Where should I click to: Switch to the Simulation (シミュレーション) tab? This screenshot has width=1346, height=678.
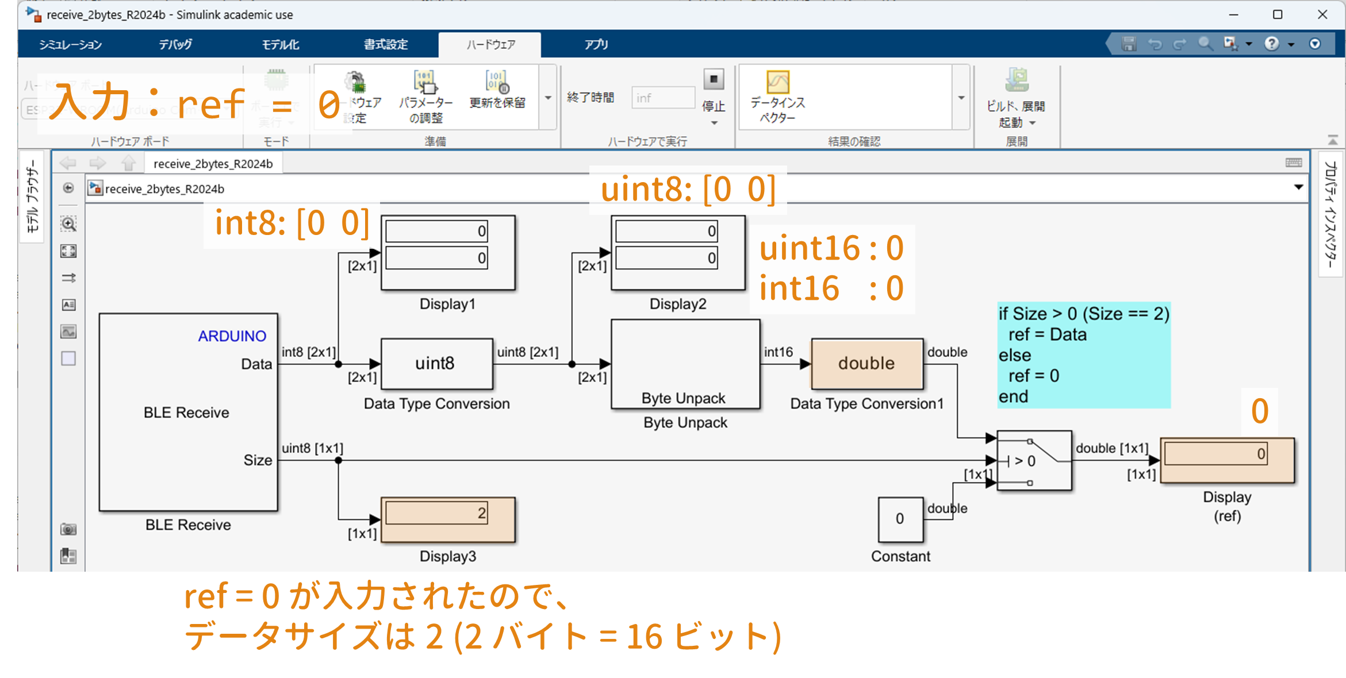[x=70, y=44]
